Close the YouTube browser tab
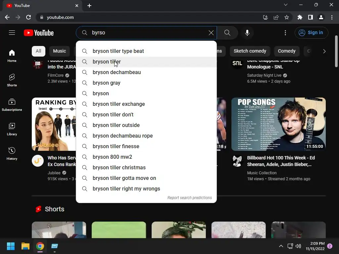The image size is (339, 254). pos(77,6)
